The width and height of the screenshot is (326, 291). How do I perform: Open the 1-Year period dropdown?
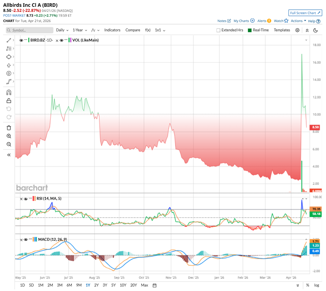tap(80, 30)
